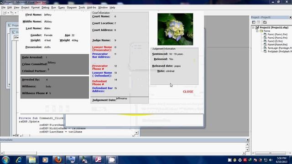Click Immediate window up scroll arrow
The width and height of the screenshot is (292, 164).
coord(247,144)
